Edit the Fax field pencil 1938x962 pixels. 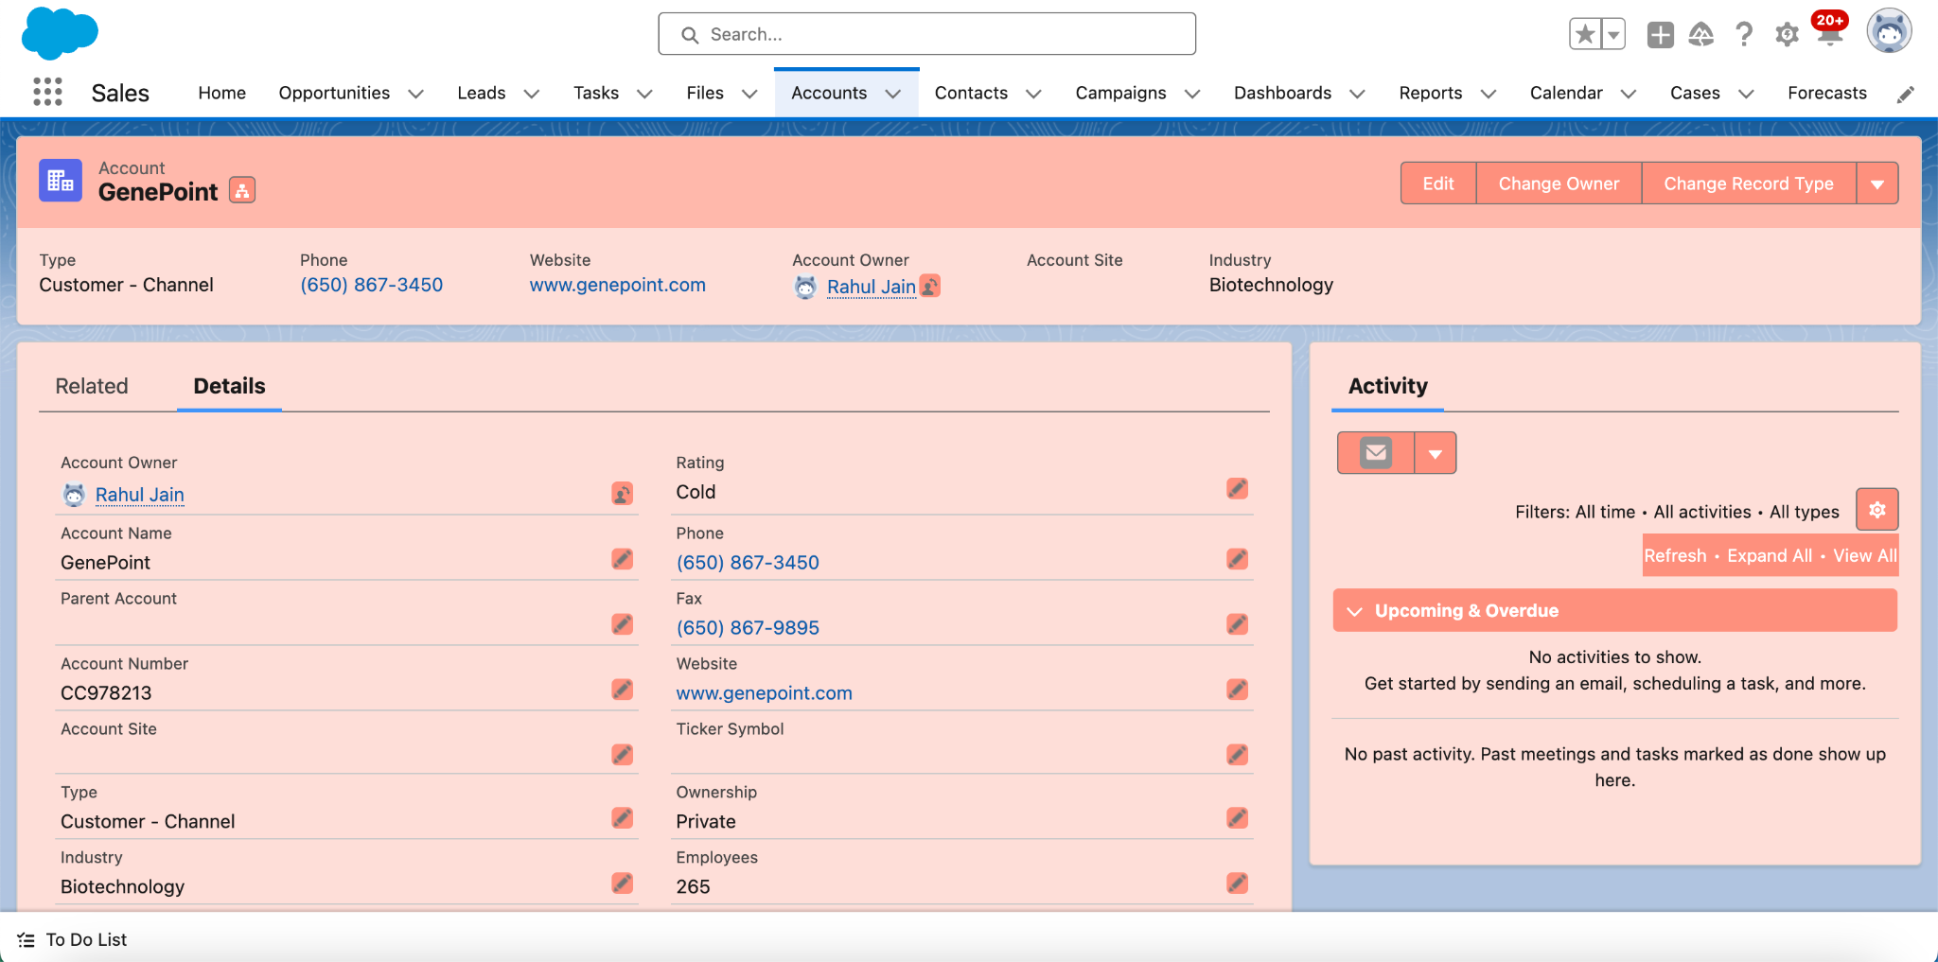[1237, 624]
